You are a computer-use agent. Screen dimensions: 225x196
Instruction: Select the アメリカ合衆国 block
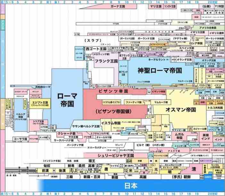click(x=208, y=28)
